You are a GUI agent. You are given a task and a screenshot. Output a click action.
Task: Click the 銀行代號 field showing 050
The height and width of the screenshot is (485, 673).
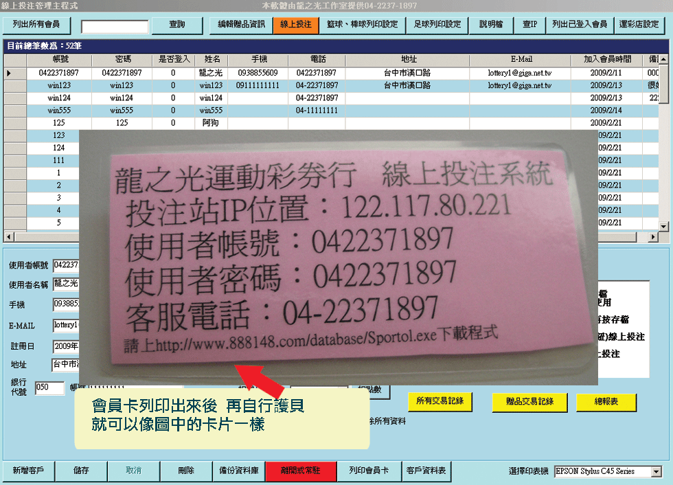49,387
